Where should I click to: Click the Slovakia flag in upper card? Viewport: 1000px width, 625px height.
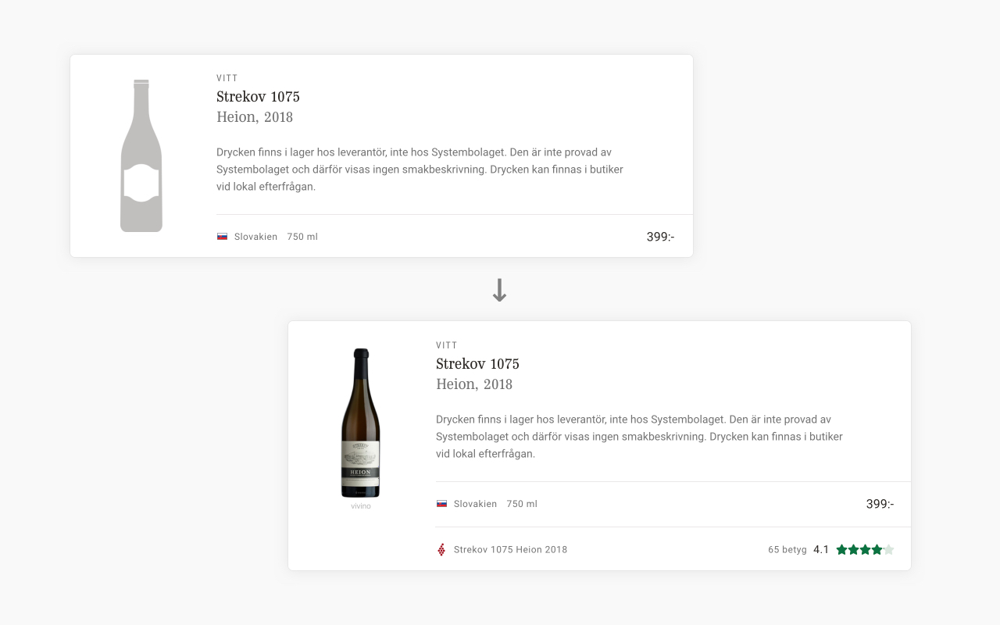[222, 237]
